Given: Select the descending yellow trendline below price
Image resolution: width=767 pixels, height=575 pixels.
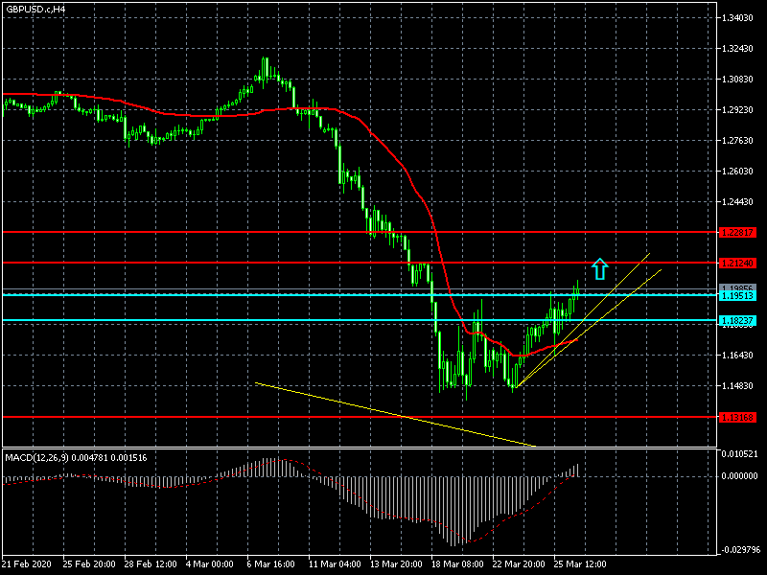Looking at the screenshot, I should 383,412.
